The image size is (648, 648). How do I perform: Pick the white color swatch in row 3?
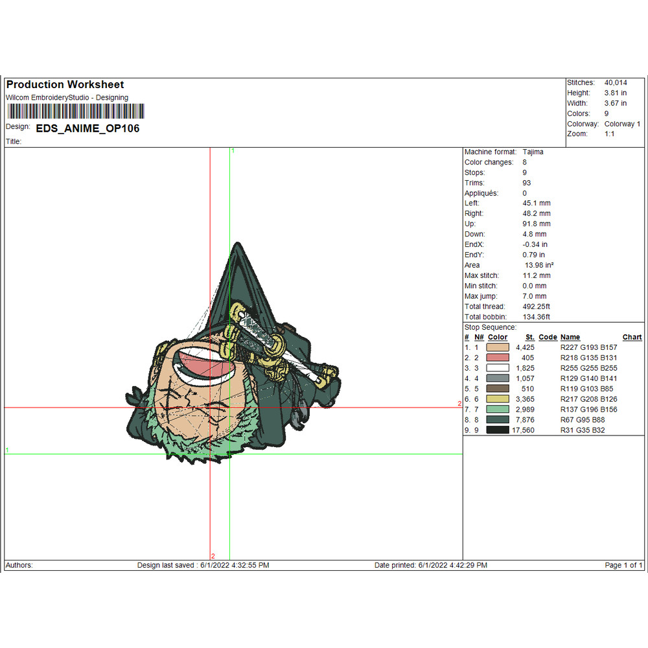point(498,368)
